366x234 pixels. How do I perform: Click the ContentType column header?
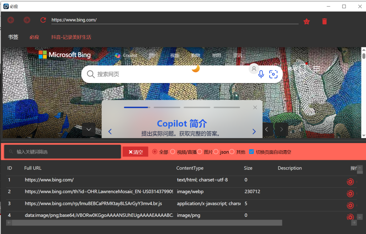point(190,168)
